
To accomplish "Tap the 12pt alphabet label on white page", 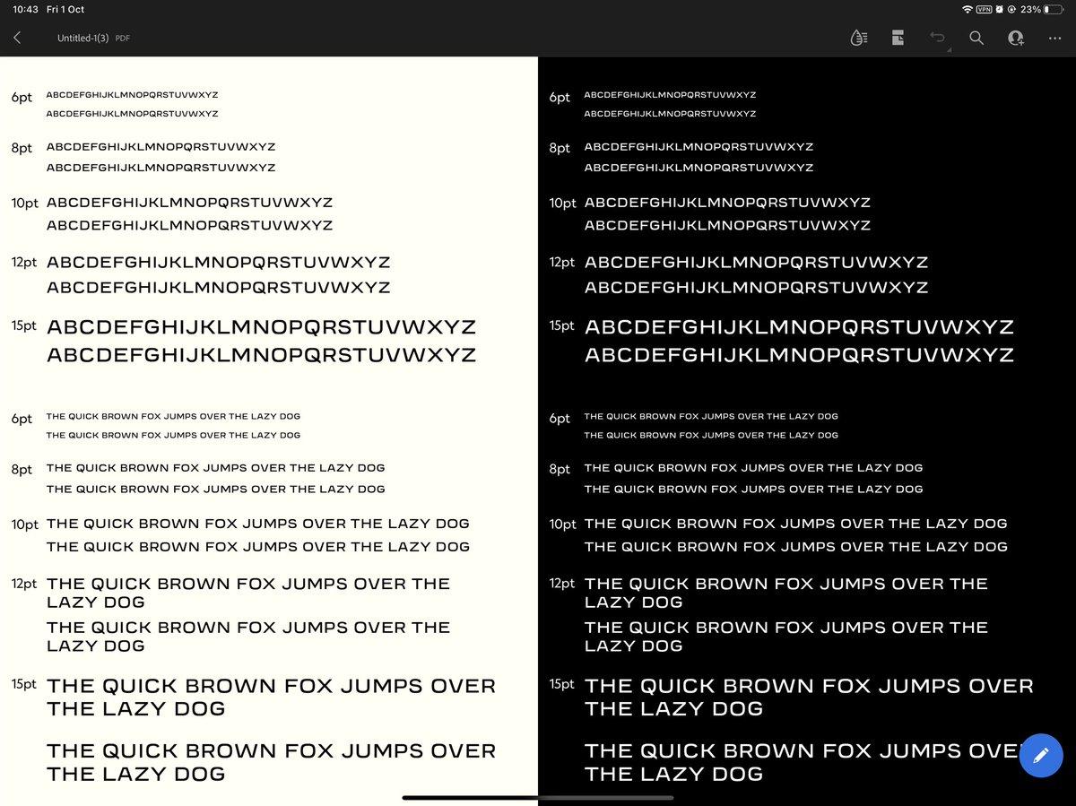I will point(24,263).
